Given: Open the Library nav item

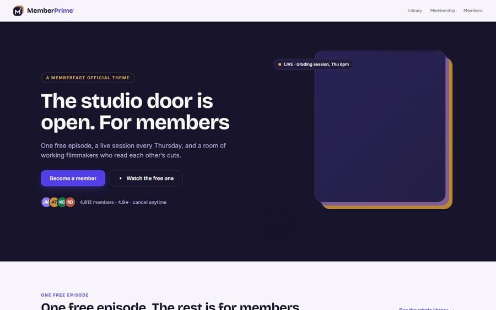Looking at the screenshot, I should click(414, 10).
